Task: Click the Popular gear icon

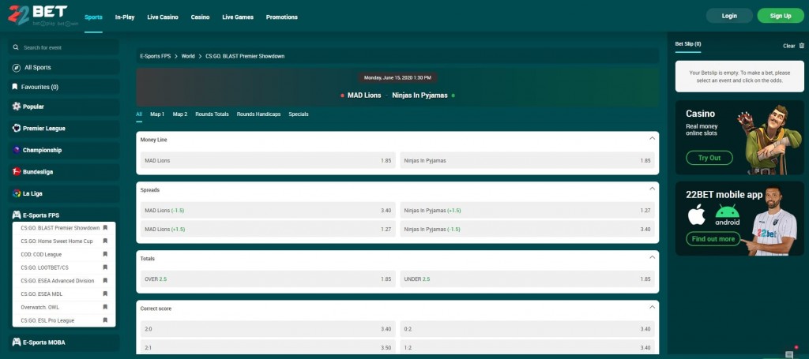Action: coord(17,107)
